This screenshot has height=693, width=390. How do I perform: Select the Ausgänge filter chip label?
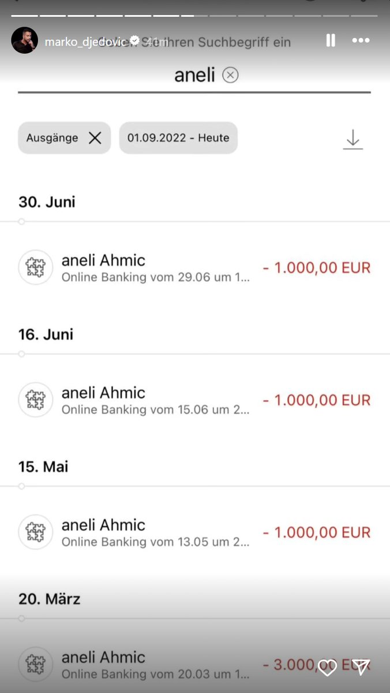click(x=52, y=138)
